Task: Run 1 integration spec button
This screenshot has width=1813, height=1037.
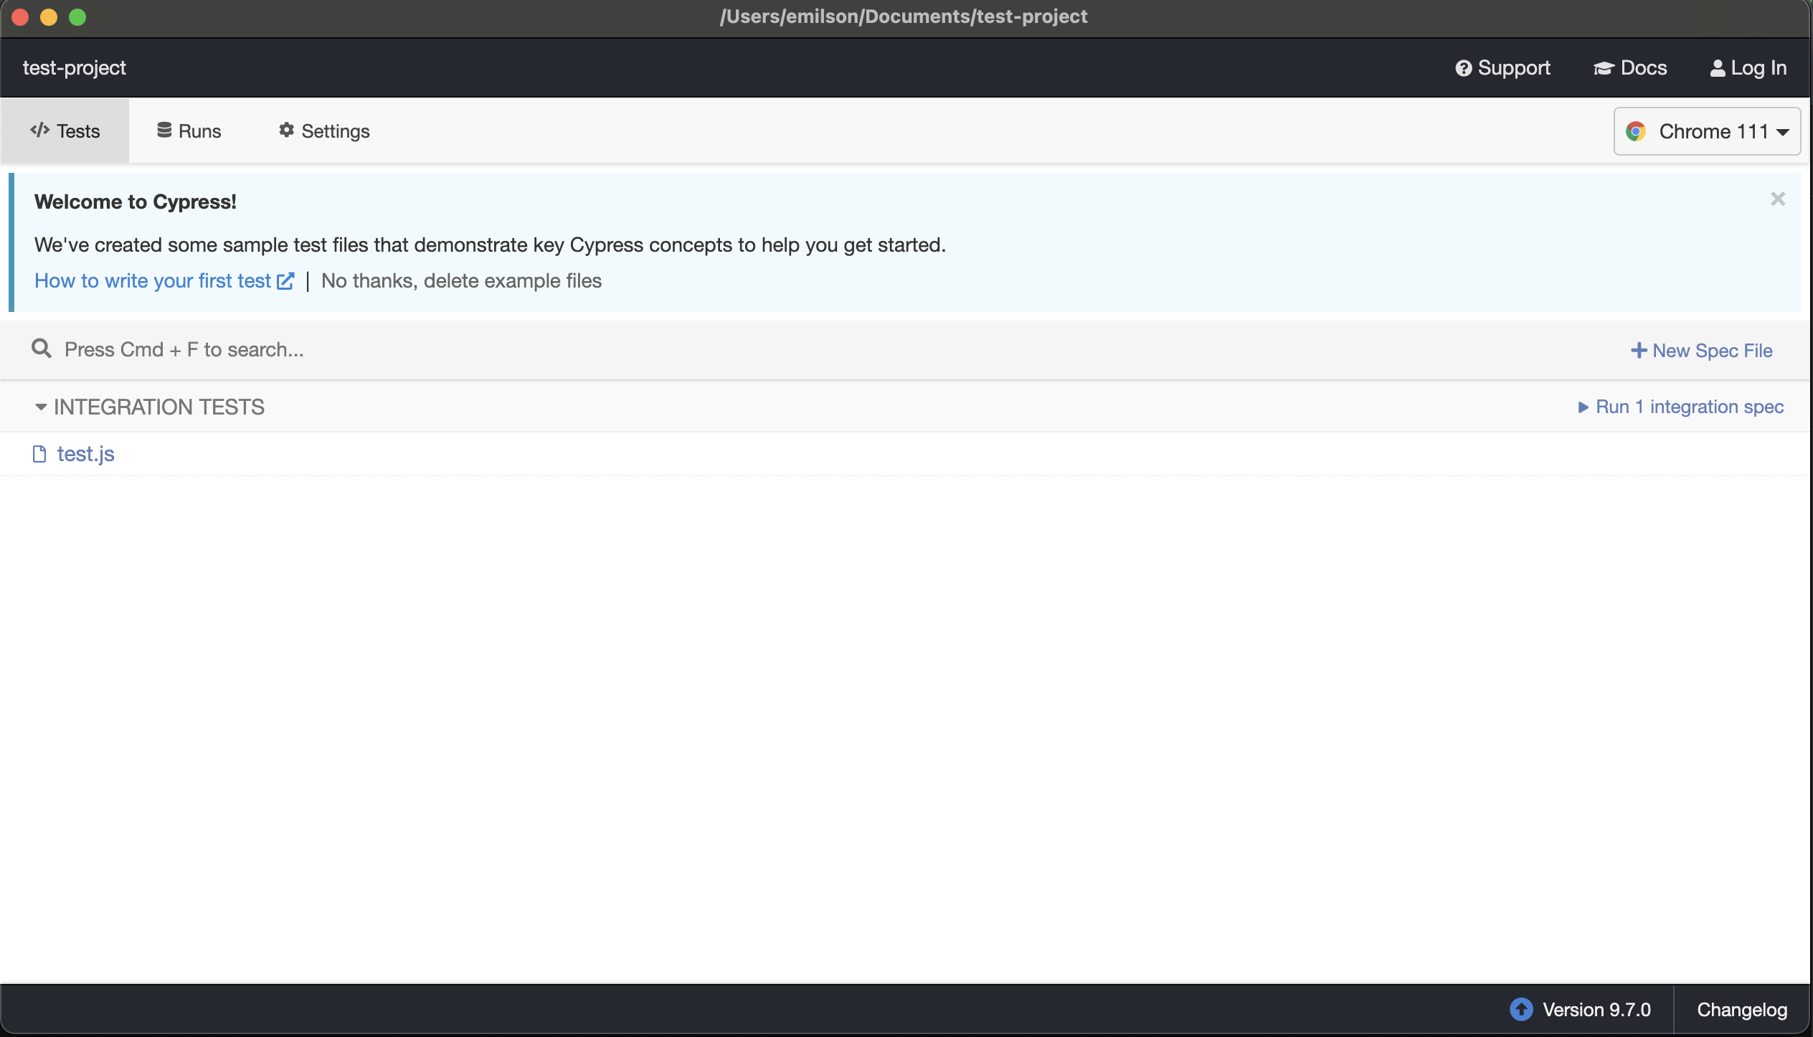Action: tap(1681, 406)
